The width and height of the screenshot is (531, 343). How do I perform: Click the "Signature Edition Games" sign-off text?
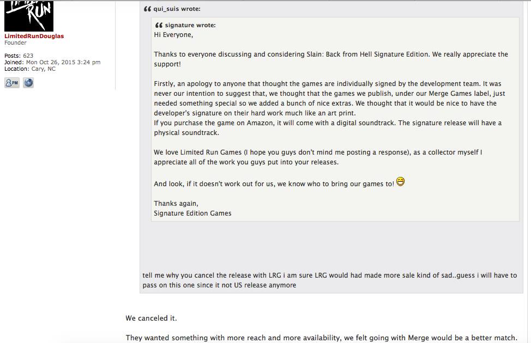click(x=192, y=213)
